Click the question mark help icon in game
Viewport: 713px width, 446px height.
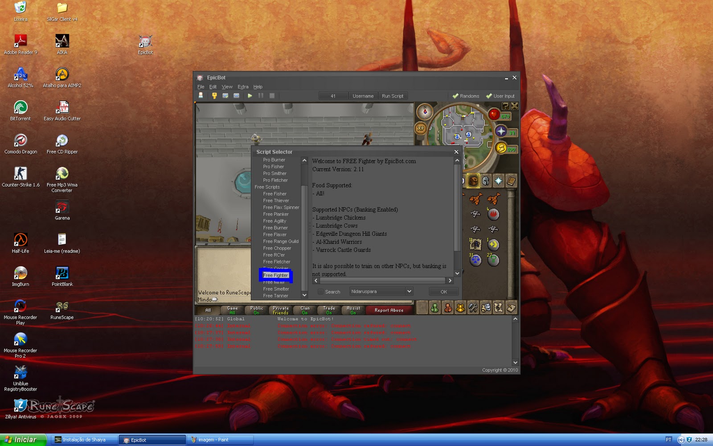pos(505,106)
